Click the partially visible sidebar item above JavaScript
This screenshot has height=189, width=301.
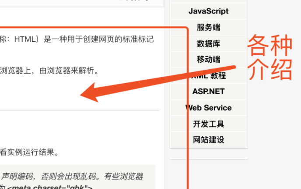(x=208, y=1)
